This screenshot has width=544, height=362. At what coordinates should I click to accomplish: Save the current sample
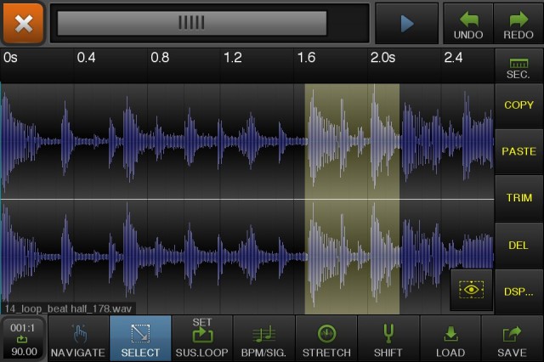(x=513, y=338)
